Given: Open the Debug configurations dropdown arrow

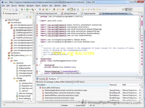Looking at the screenshot, I should [24, 9].
